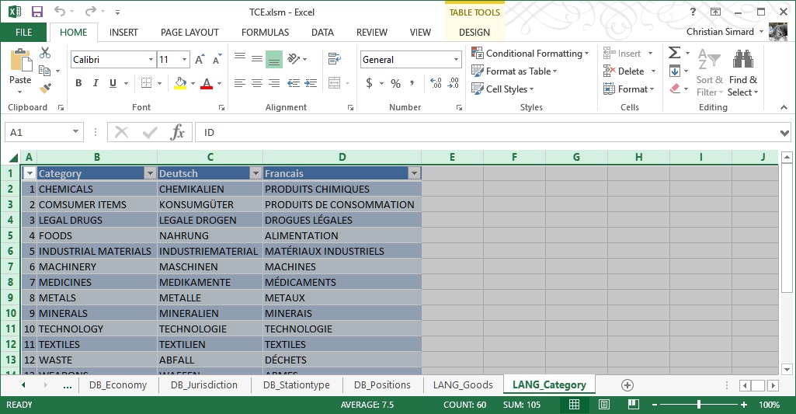Toggle underline formatting
This screenshot has height=414, width=796.
[x=113, y=83]
